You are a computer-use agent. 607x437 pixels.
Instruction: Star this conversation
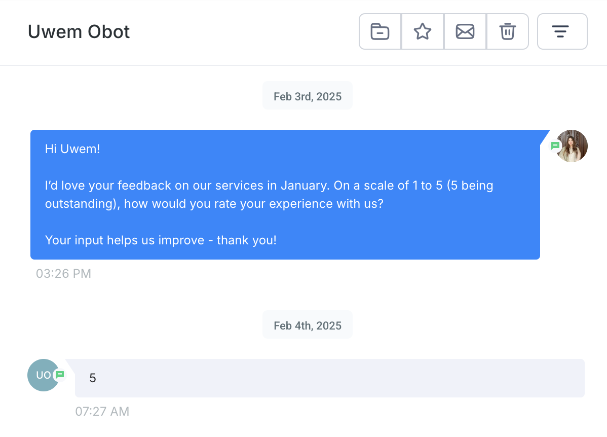(x=423, y=31)
